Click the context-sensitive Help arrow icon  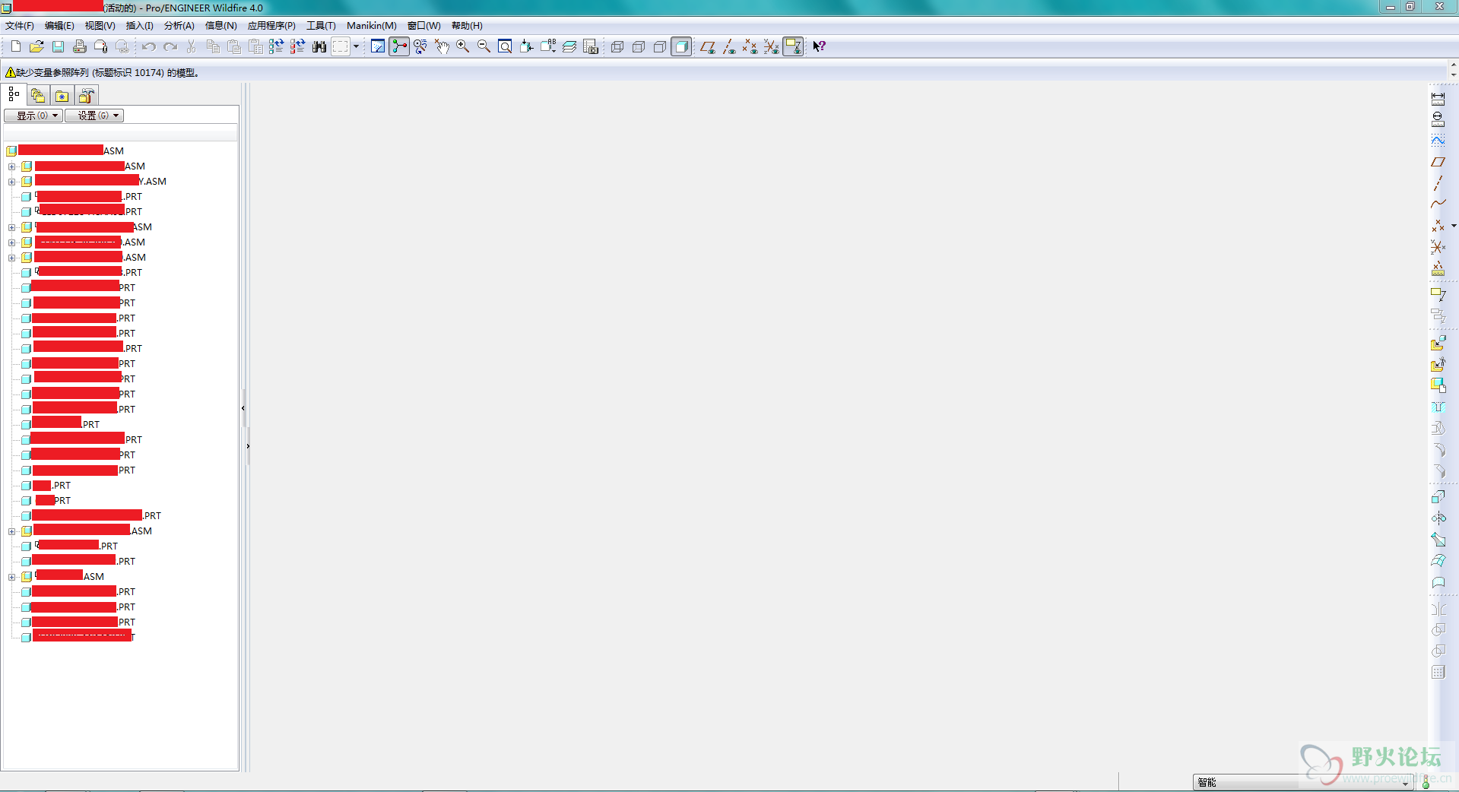(x=819, y=46)
